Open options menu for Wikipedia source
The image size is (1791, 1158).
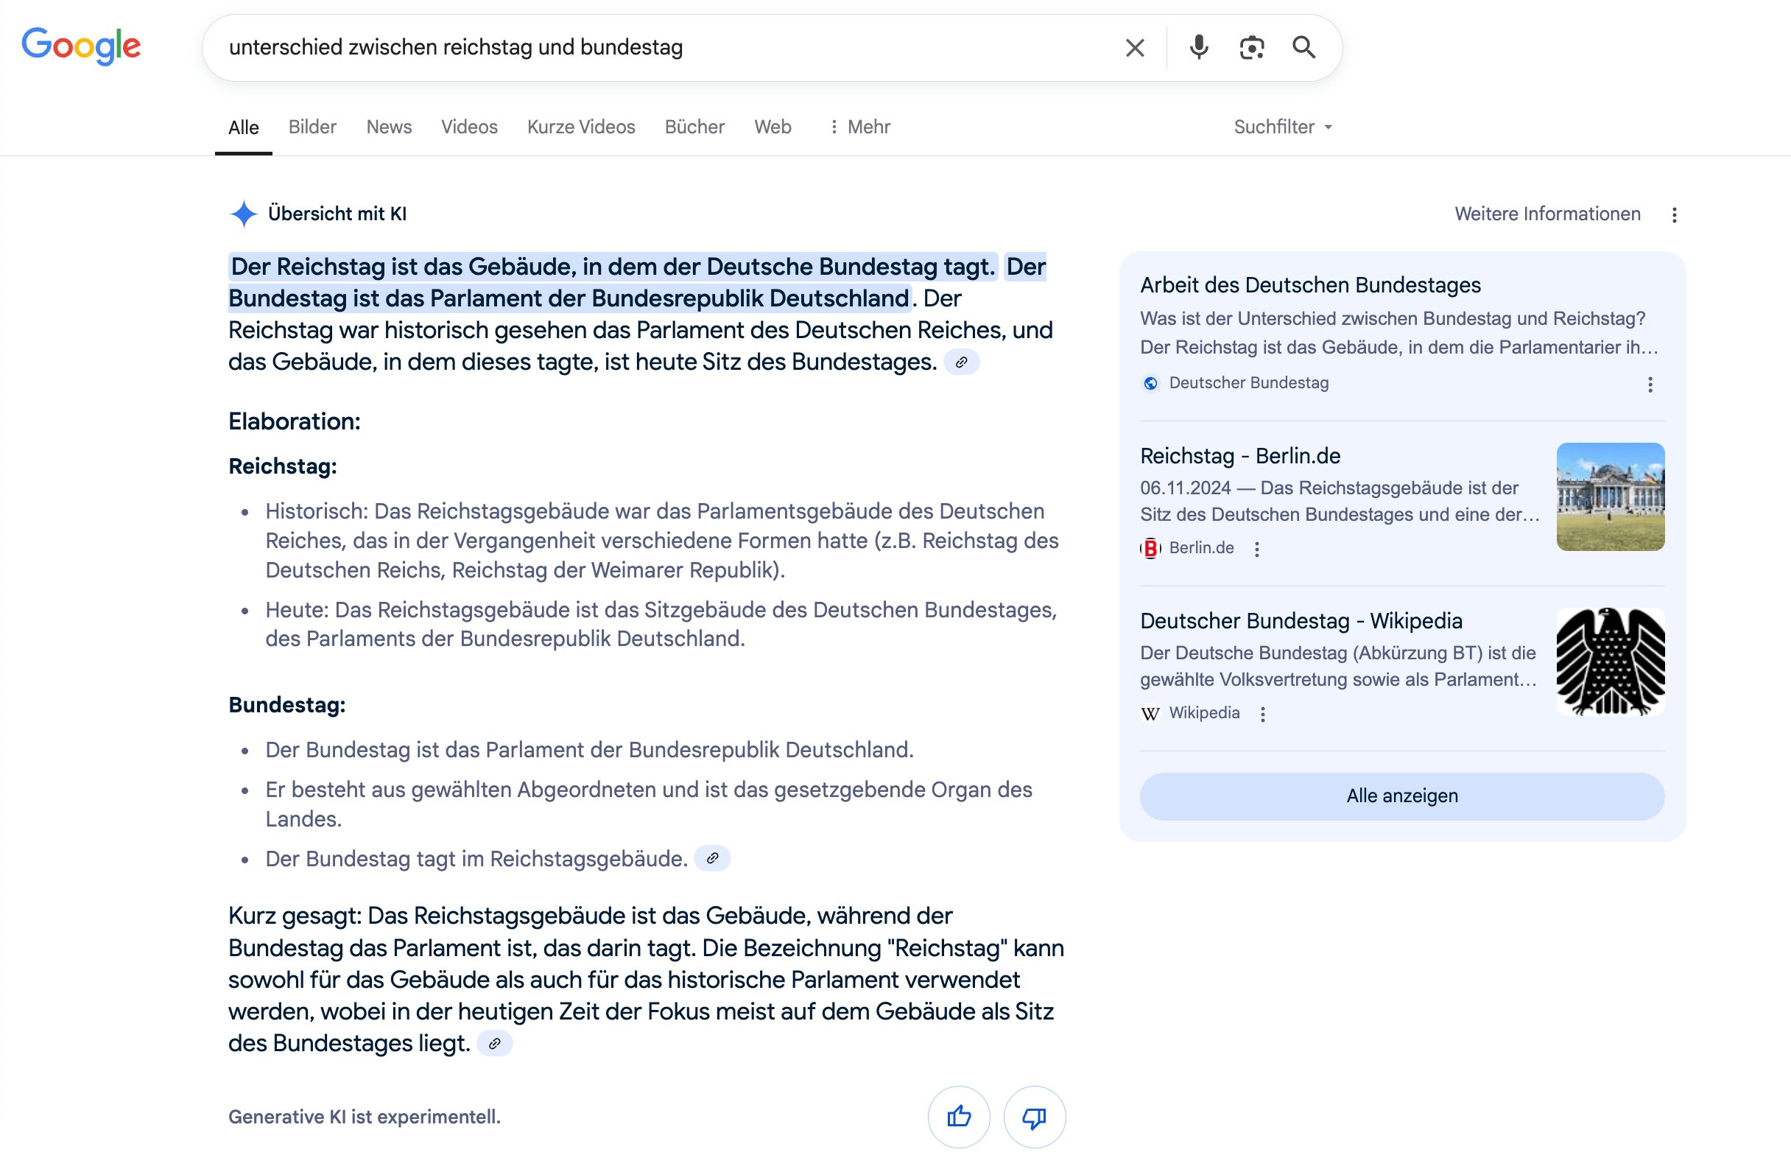tap(1263, 714)
